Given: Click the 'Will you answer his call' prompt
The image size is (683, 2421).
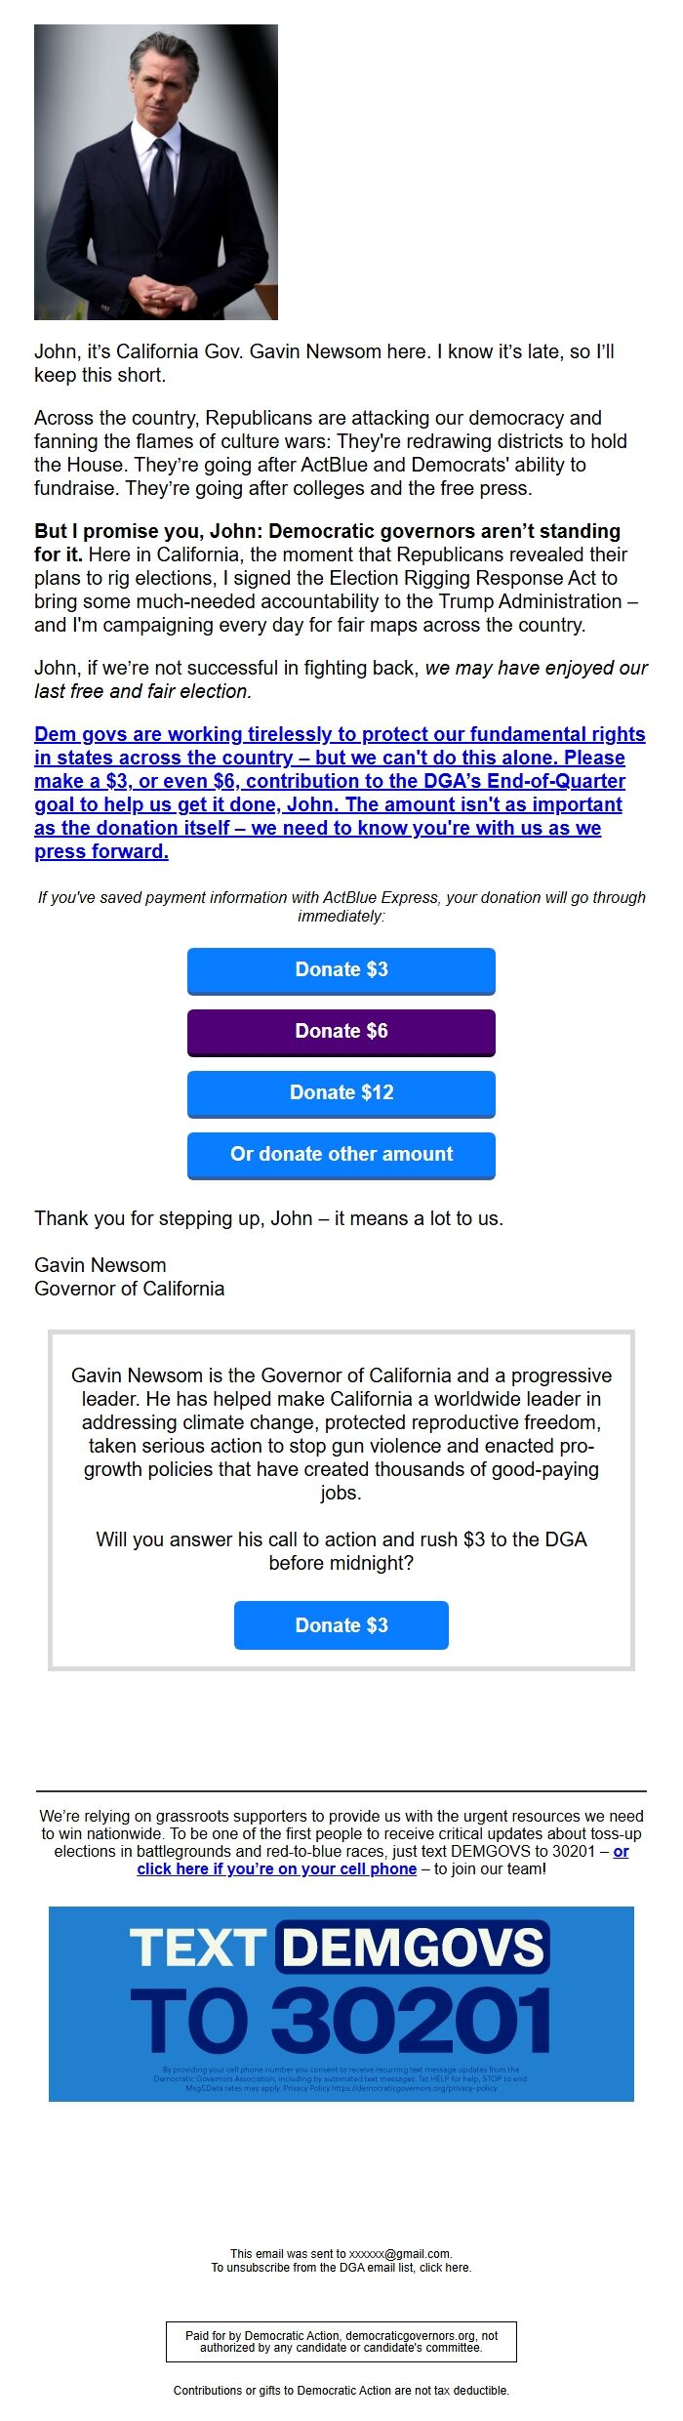Looking at the screenshot, I should tap(341, 1550).
